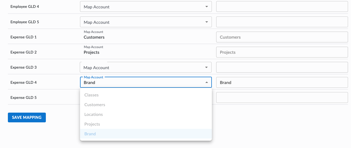
Task: Select Classes from the dropdown list
Action: [146, 95]
